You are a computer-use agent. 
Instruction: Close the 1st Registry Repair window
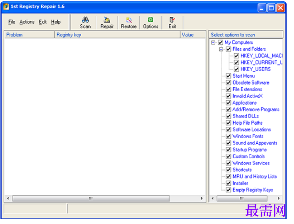pyautogui.click(x=281, y=8)
